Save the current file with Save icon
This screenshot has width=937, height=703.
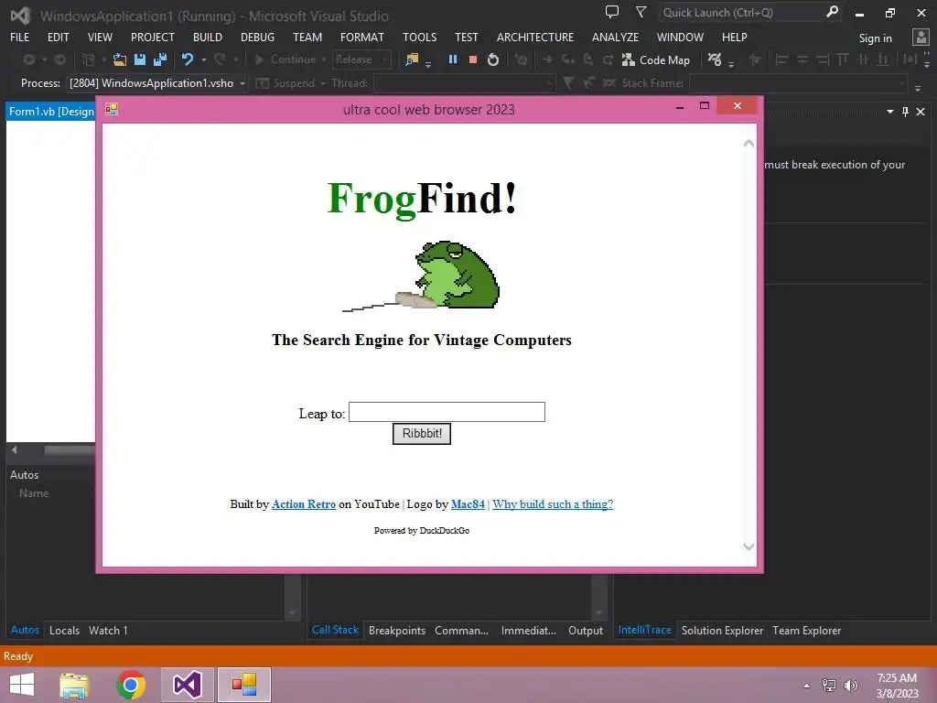[140, 59]
